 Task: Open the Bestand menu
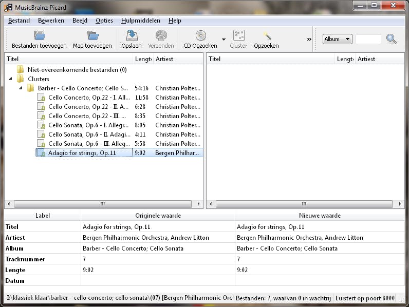point(19,21)
